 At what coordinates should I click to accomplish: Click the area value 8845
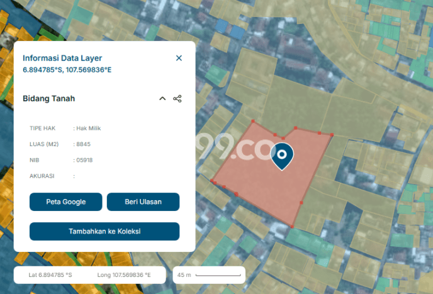coord(84,144)
